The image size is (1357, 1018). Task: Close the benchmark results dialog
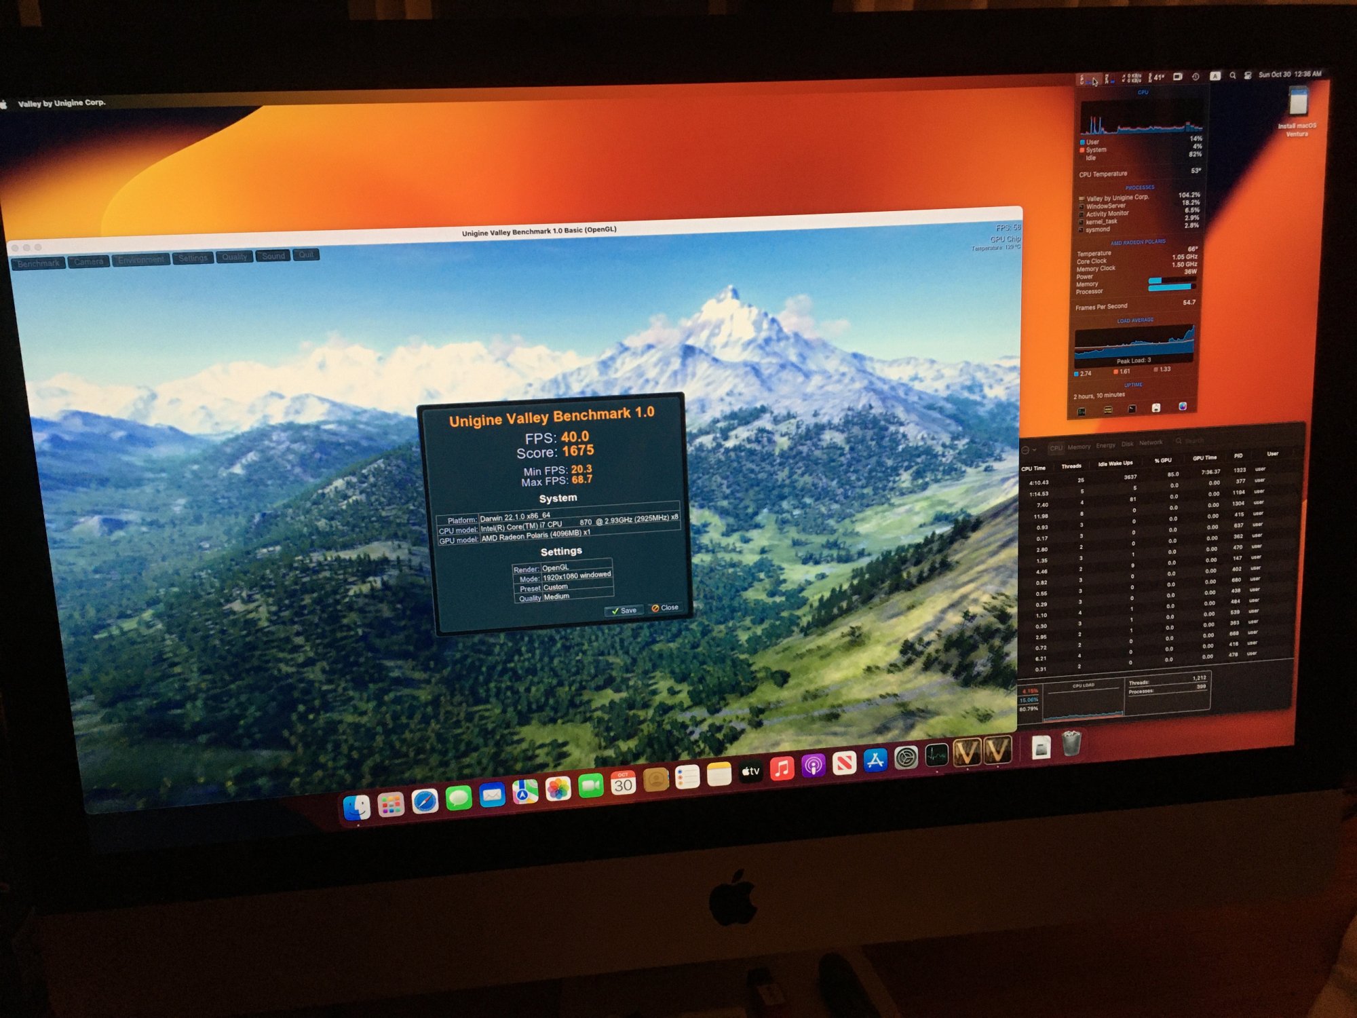[665, 607]
